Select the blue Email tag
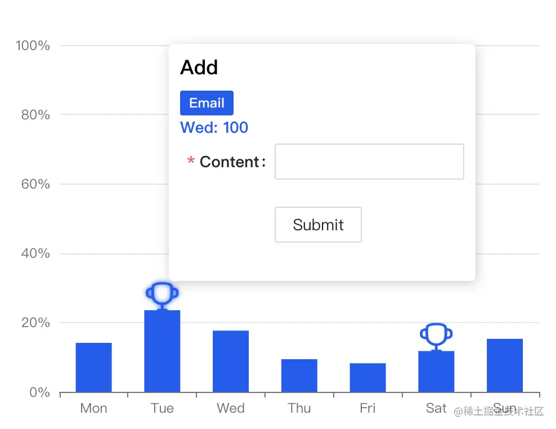Image resolution: width=556 pixels, height=429 pixels. click(x=207, y=103)
